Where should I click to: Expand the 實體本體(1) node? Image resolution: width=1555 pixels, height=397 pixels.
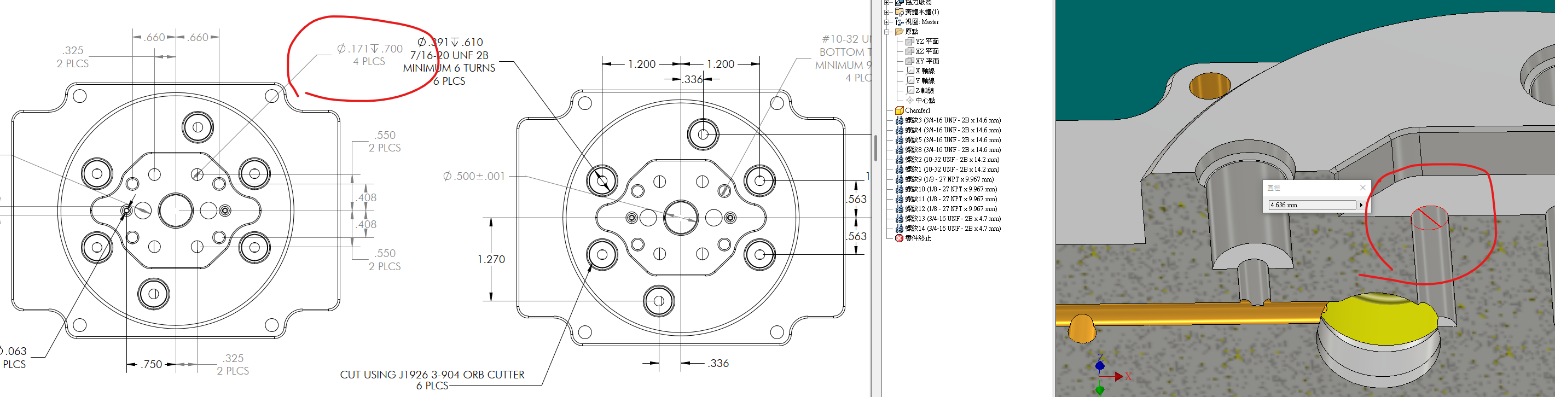pos(887,12)
